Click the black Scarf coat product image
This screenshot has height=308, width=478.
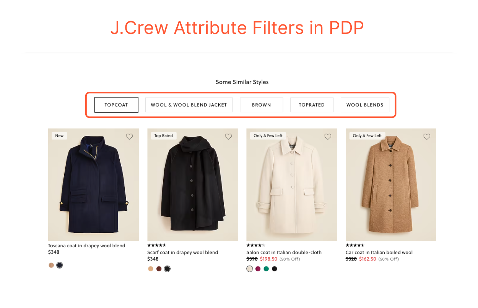[192, 185]
